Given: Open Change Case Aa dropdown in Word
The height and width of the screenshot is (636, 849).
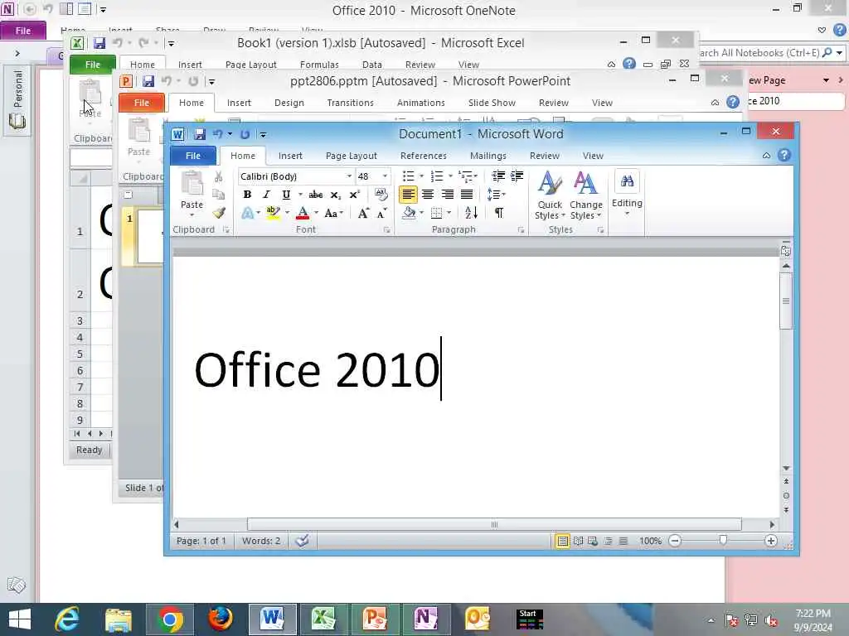Looking at the screenshot, I should tap(333, 213).
